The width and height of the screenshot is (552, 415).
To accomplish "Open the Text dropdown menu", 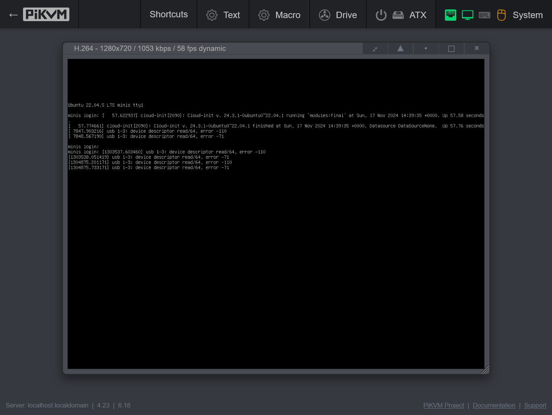I will point(223,15).
